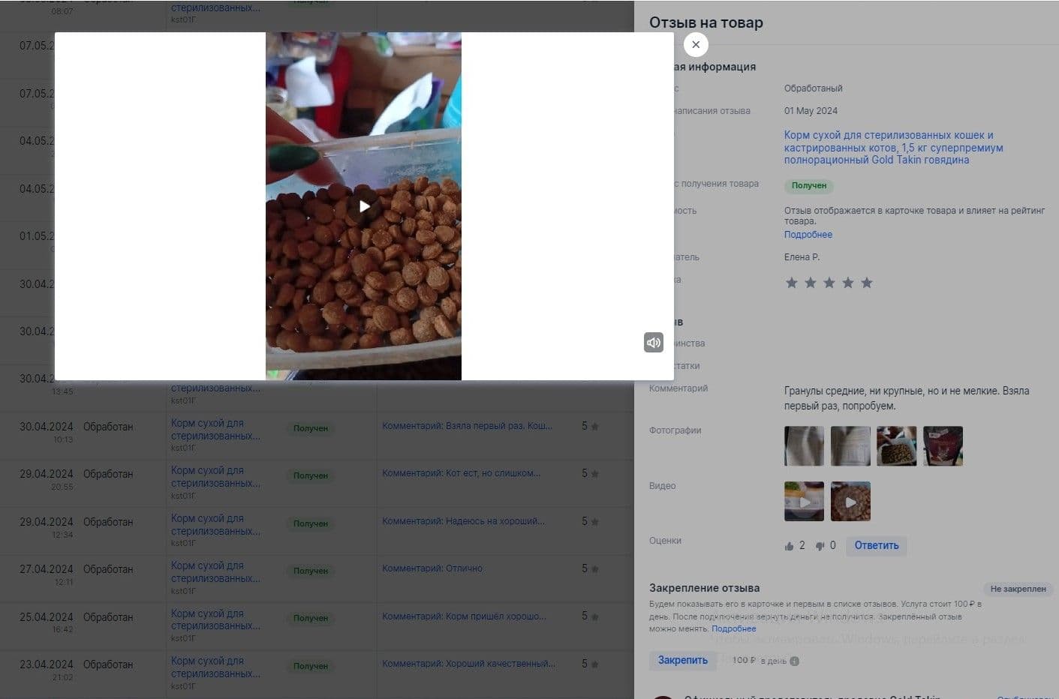The height and width of the screenshot is (699, 1059).
Task: Open product link in 25.04.2024 row
Action: click(x=215, y=619)
